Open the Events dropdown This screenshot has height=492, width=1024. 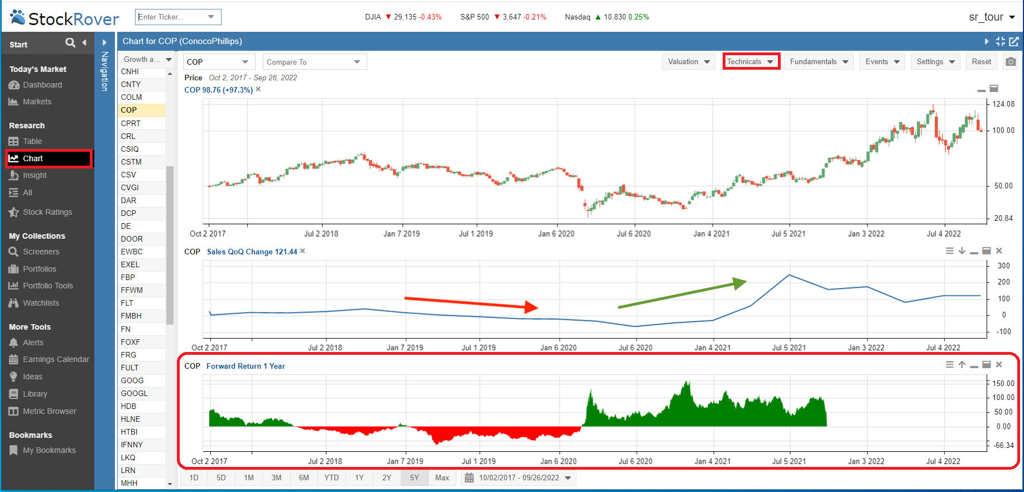(882, 61)
